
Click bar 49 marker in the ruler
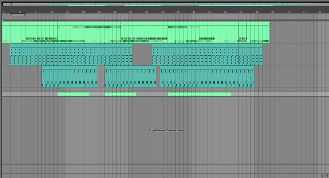pos(193,12)
